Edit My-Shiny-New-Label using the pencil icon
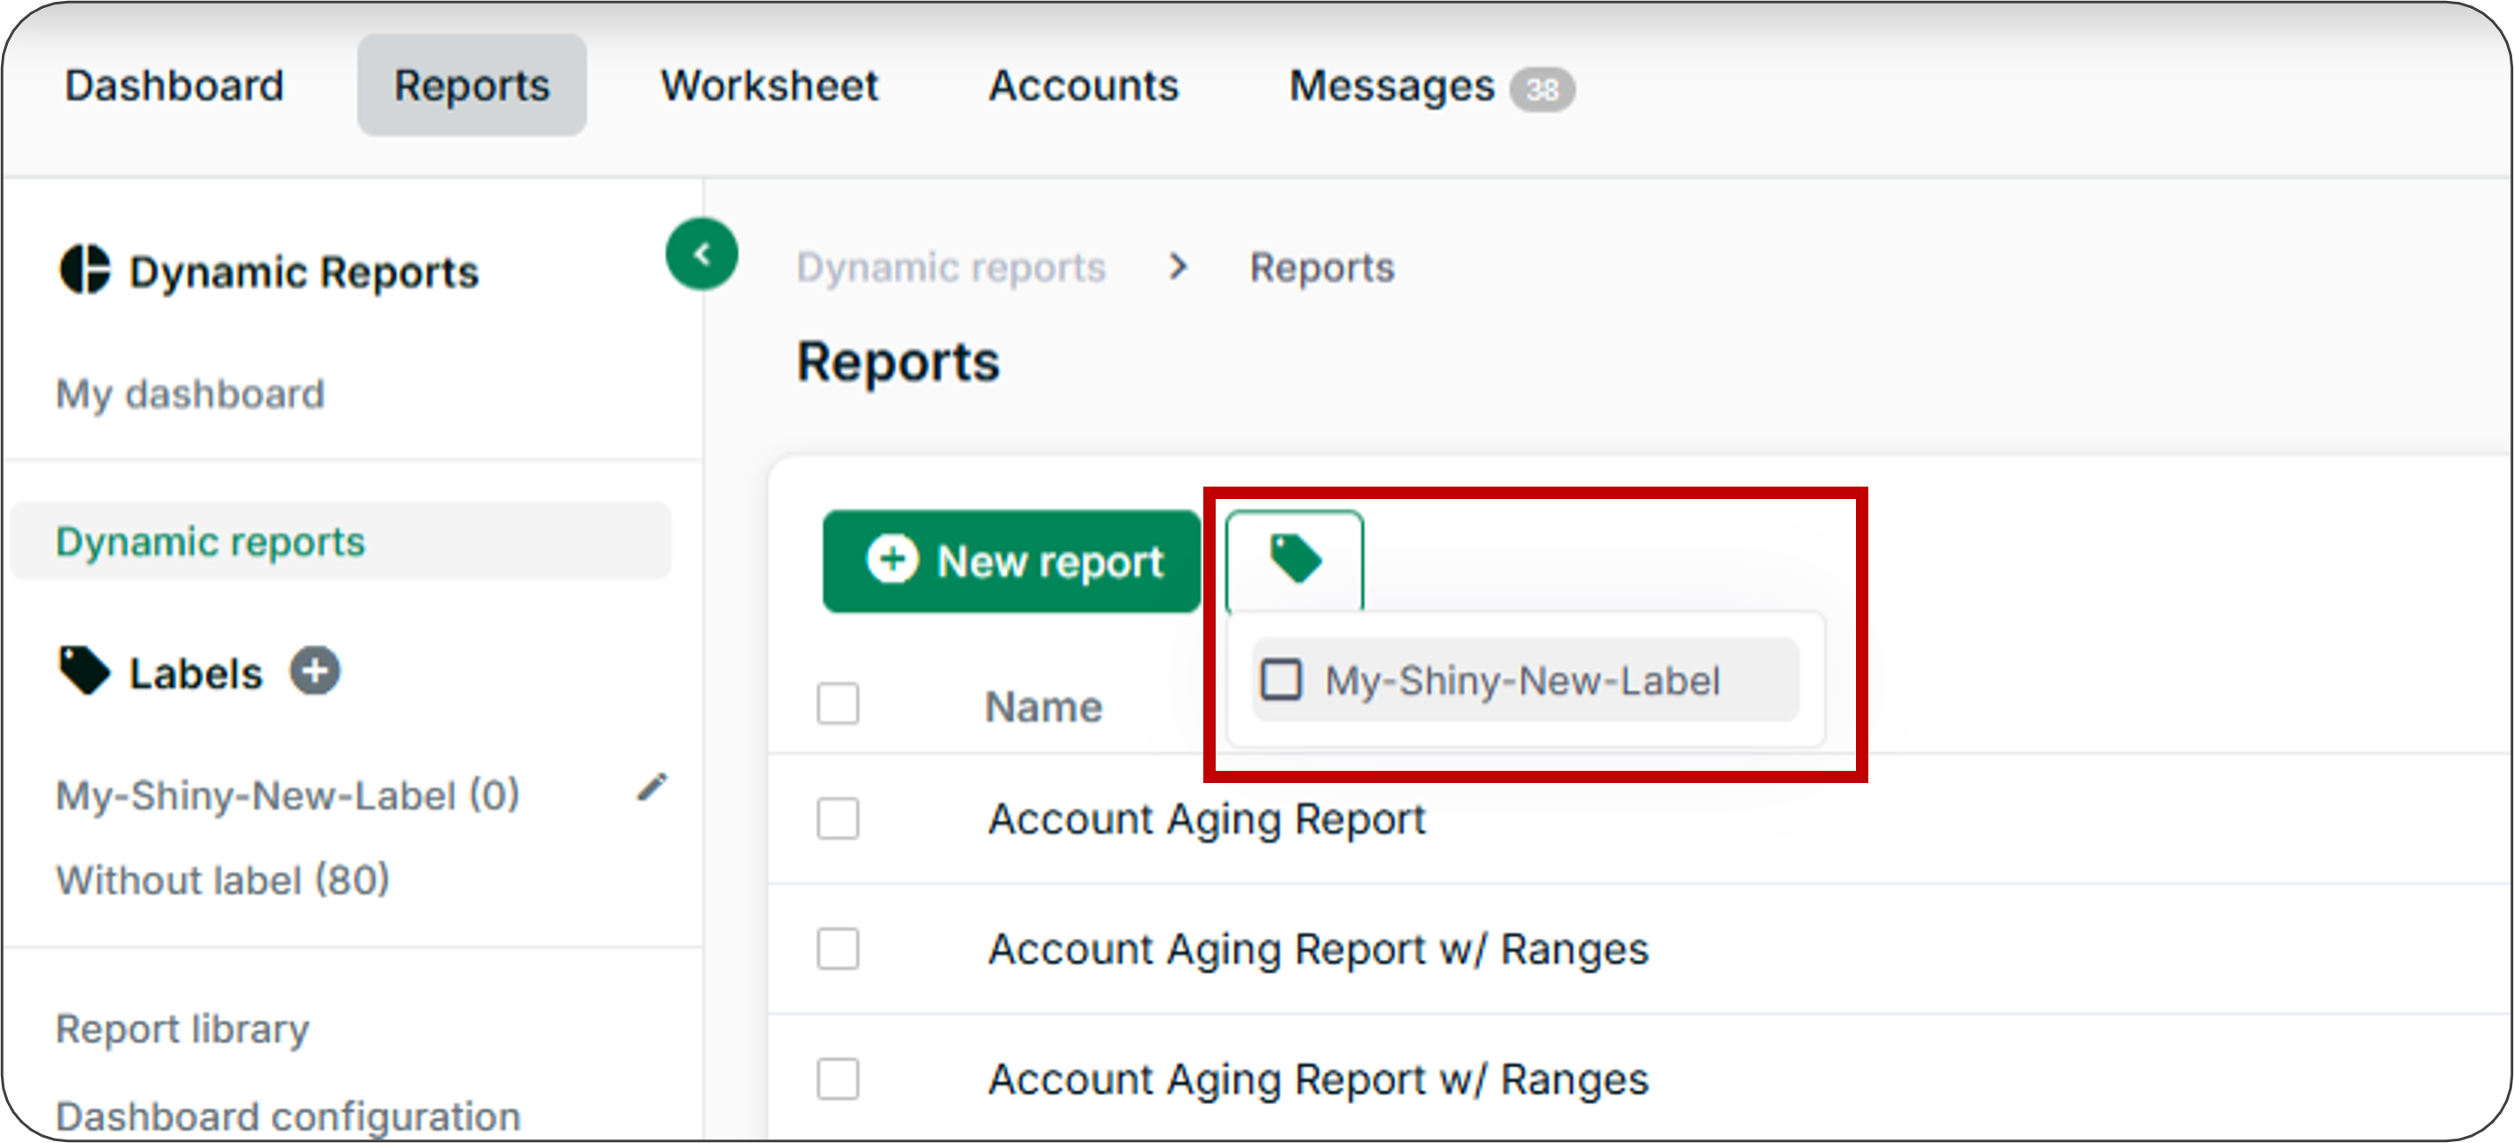 652,787
